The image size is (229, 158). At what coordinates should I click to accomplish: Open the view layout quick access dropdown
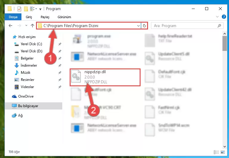(x=33, y=9)
